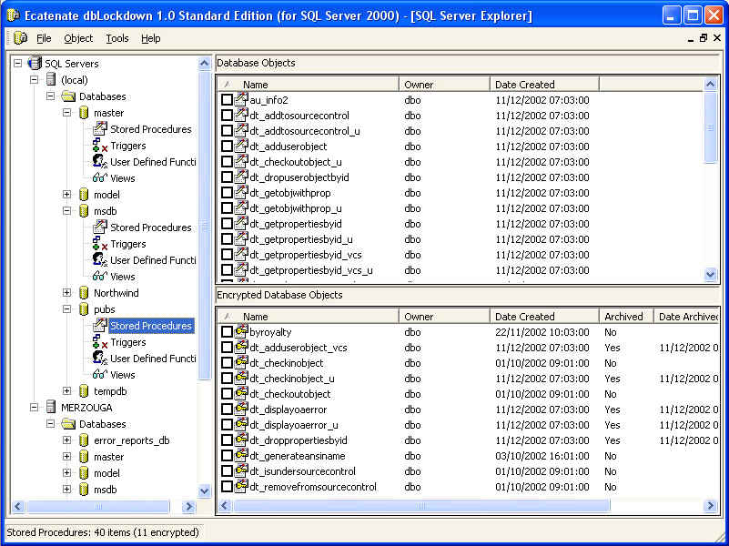Click Triggers icon under msdb database
Image resolution: width=729 pixels, height=546 pixels.
(100, 244)
